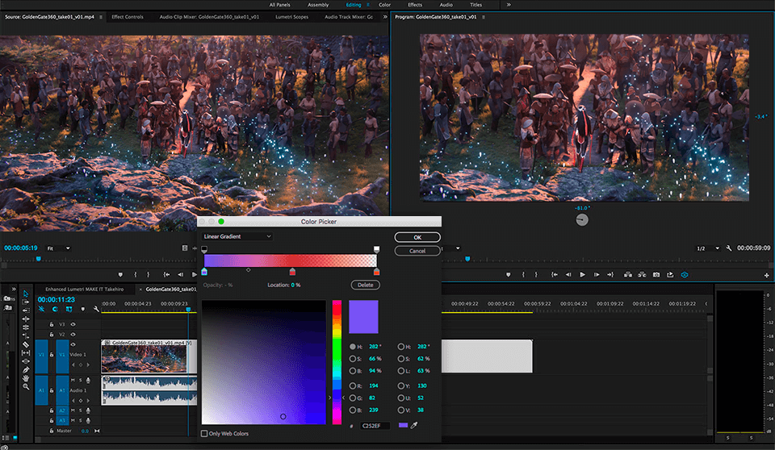The image size is (775, 450).
Task: Mute the Audio 1 track
Action: (x=73, y=381)
